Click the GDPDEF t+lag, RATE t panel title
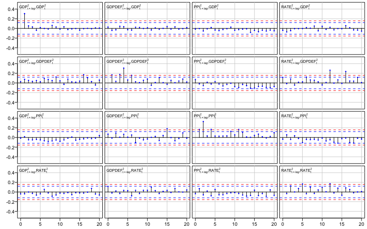Screen dimensions: 367x229 pyautogui.click(x=125, y=170)
